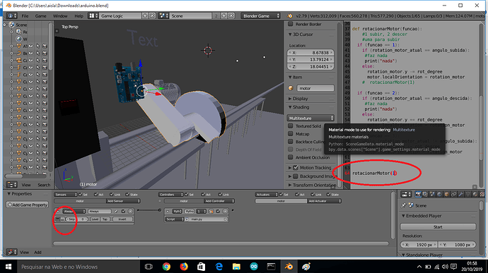Open Logic Editor Add menu

click(x=37, y=253)
